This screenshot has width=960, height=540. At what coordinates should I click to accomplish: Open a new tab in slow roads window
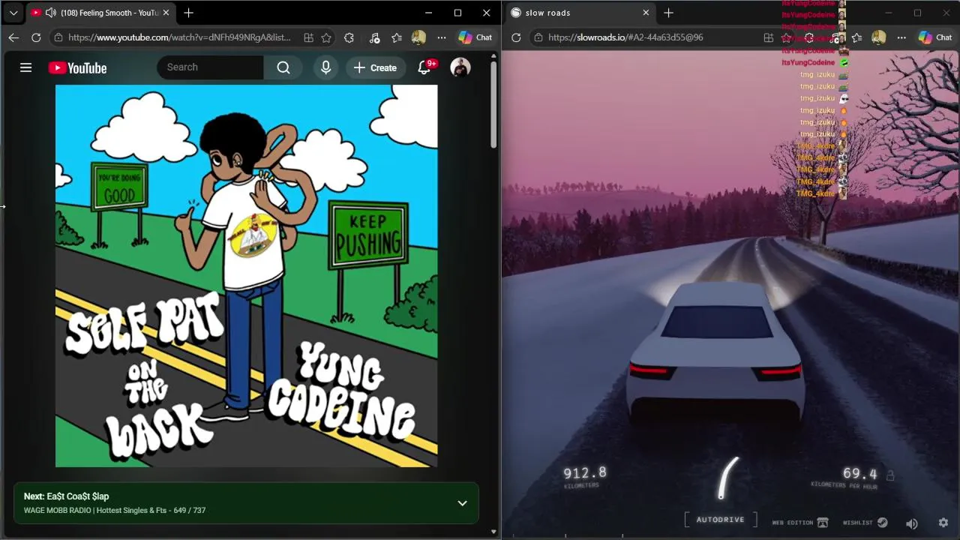668,13
